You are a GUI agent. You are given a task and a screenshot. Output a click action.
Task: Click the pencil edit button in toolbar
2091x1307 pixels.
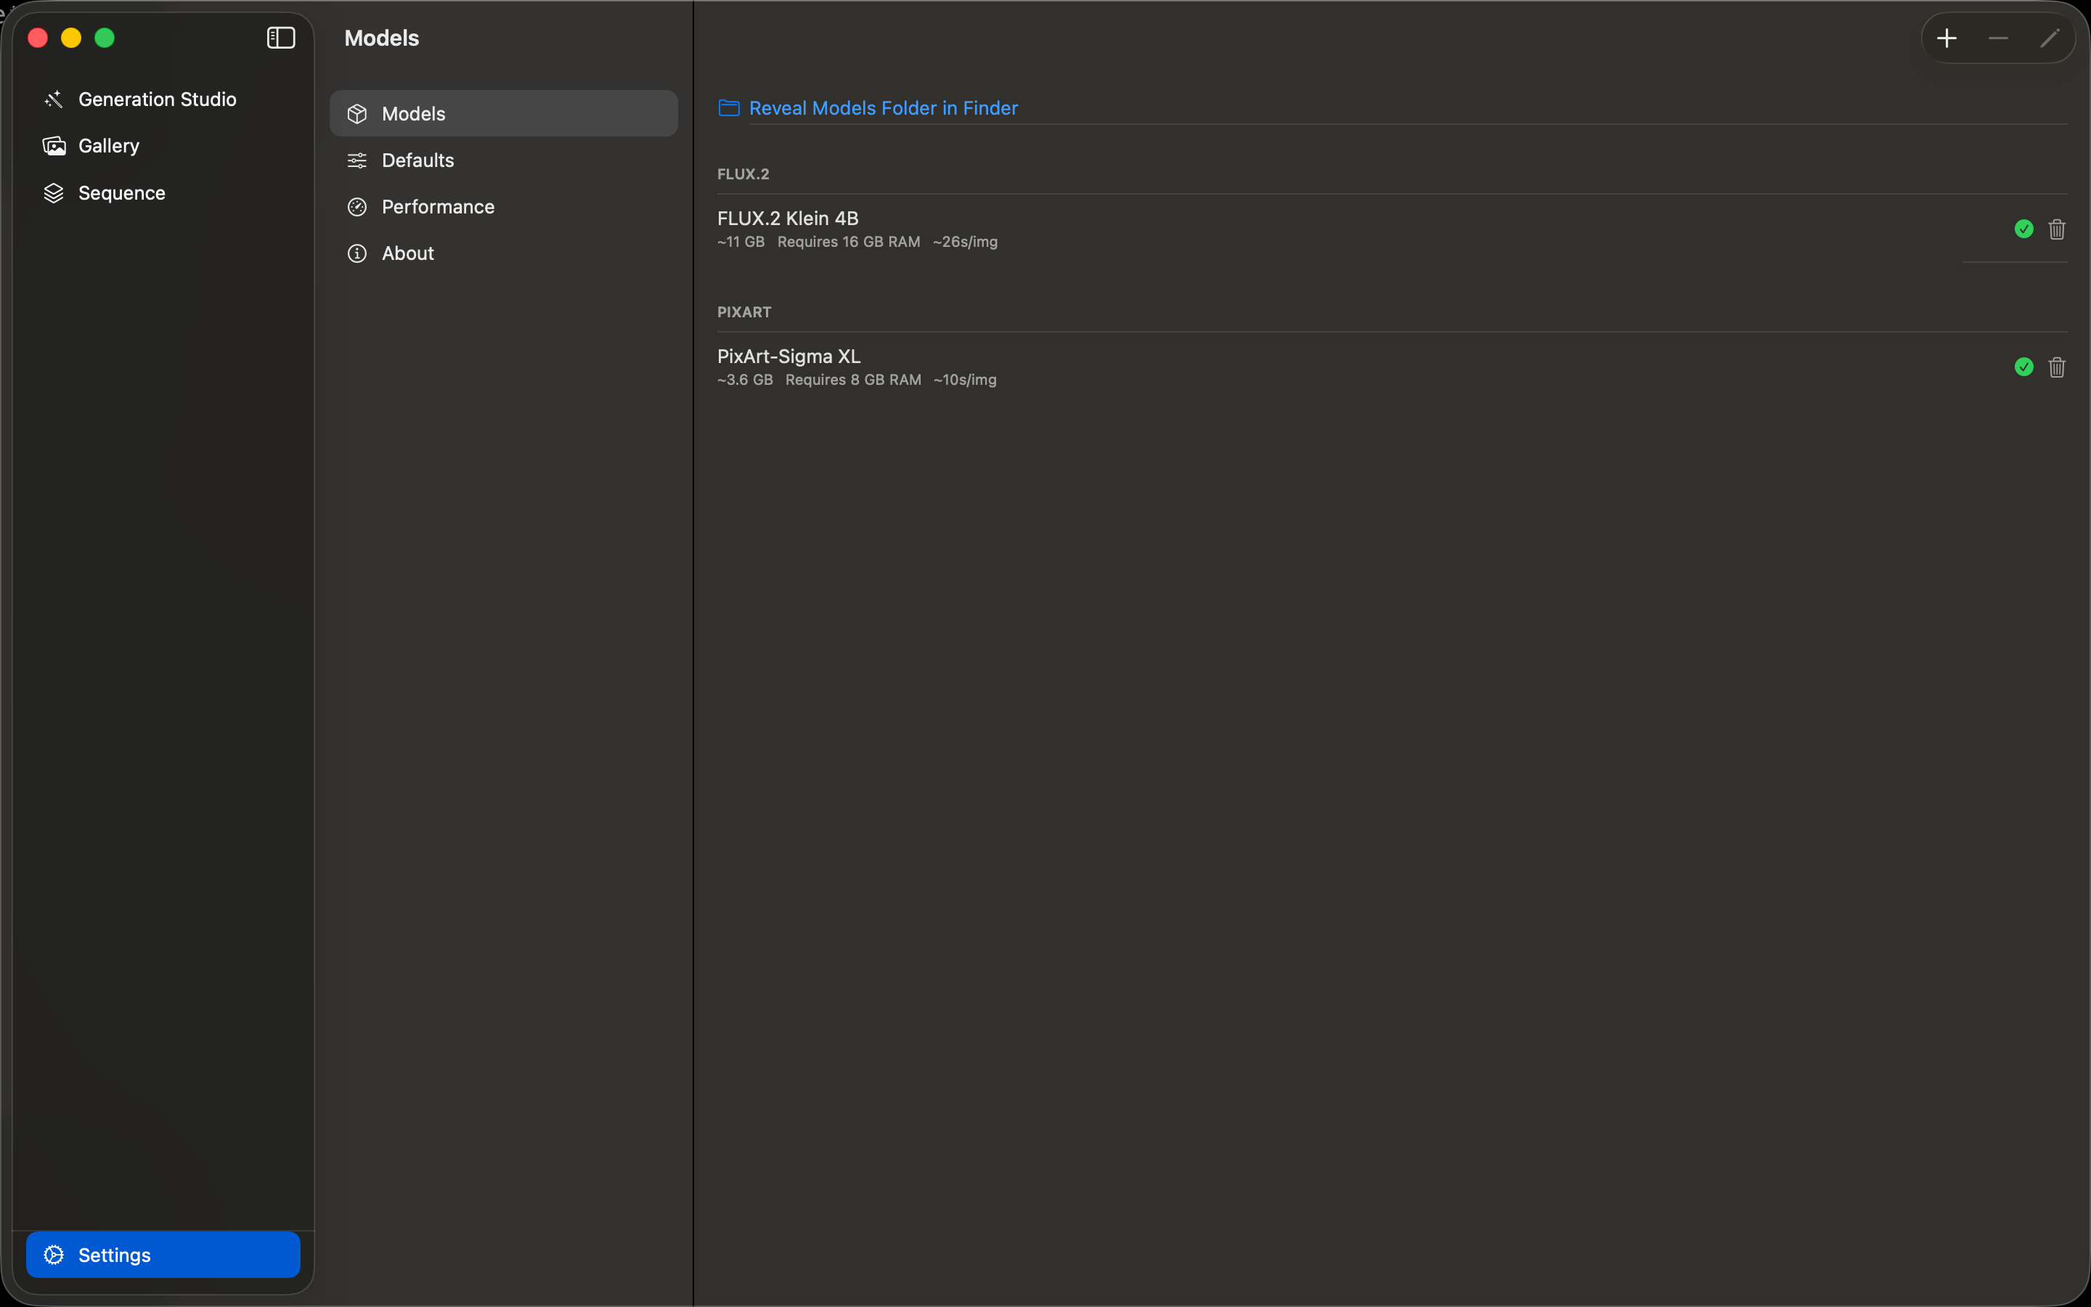2050,38
